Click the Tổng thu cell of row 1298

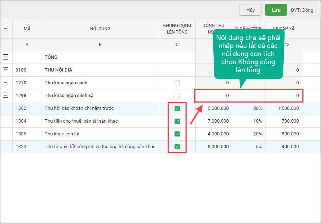point(214,96)
